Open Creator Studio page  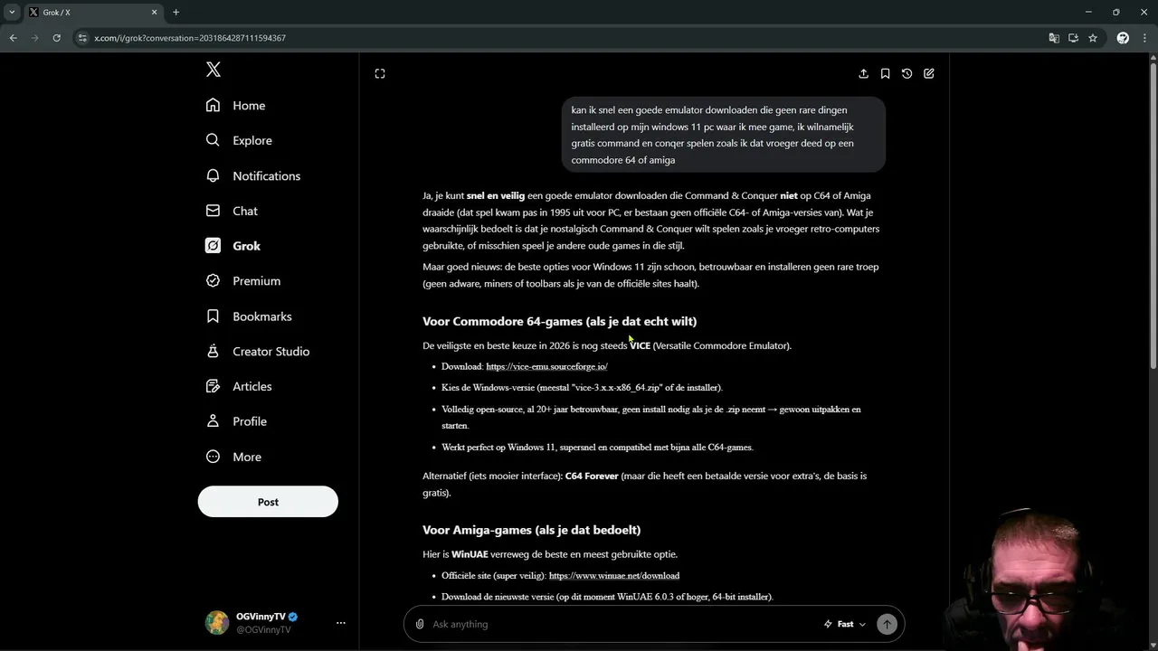tap(258, 352)
